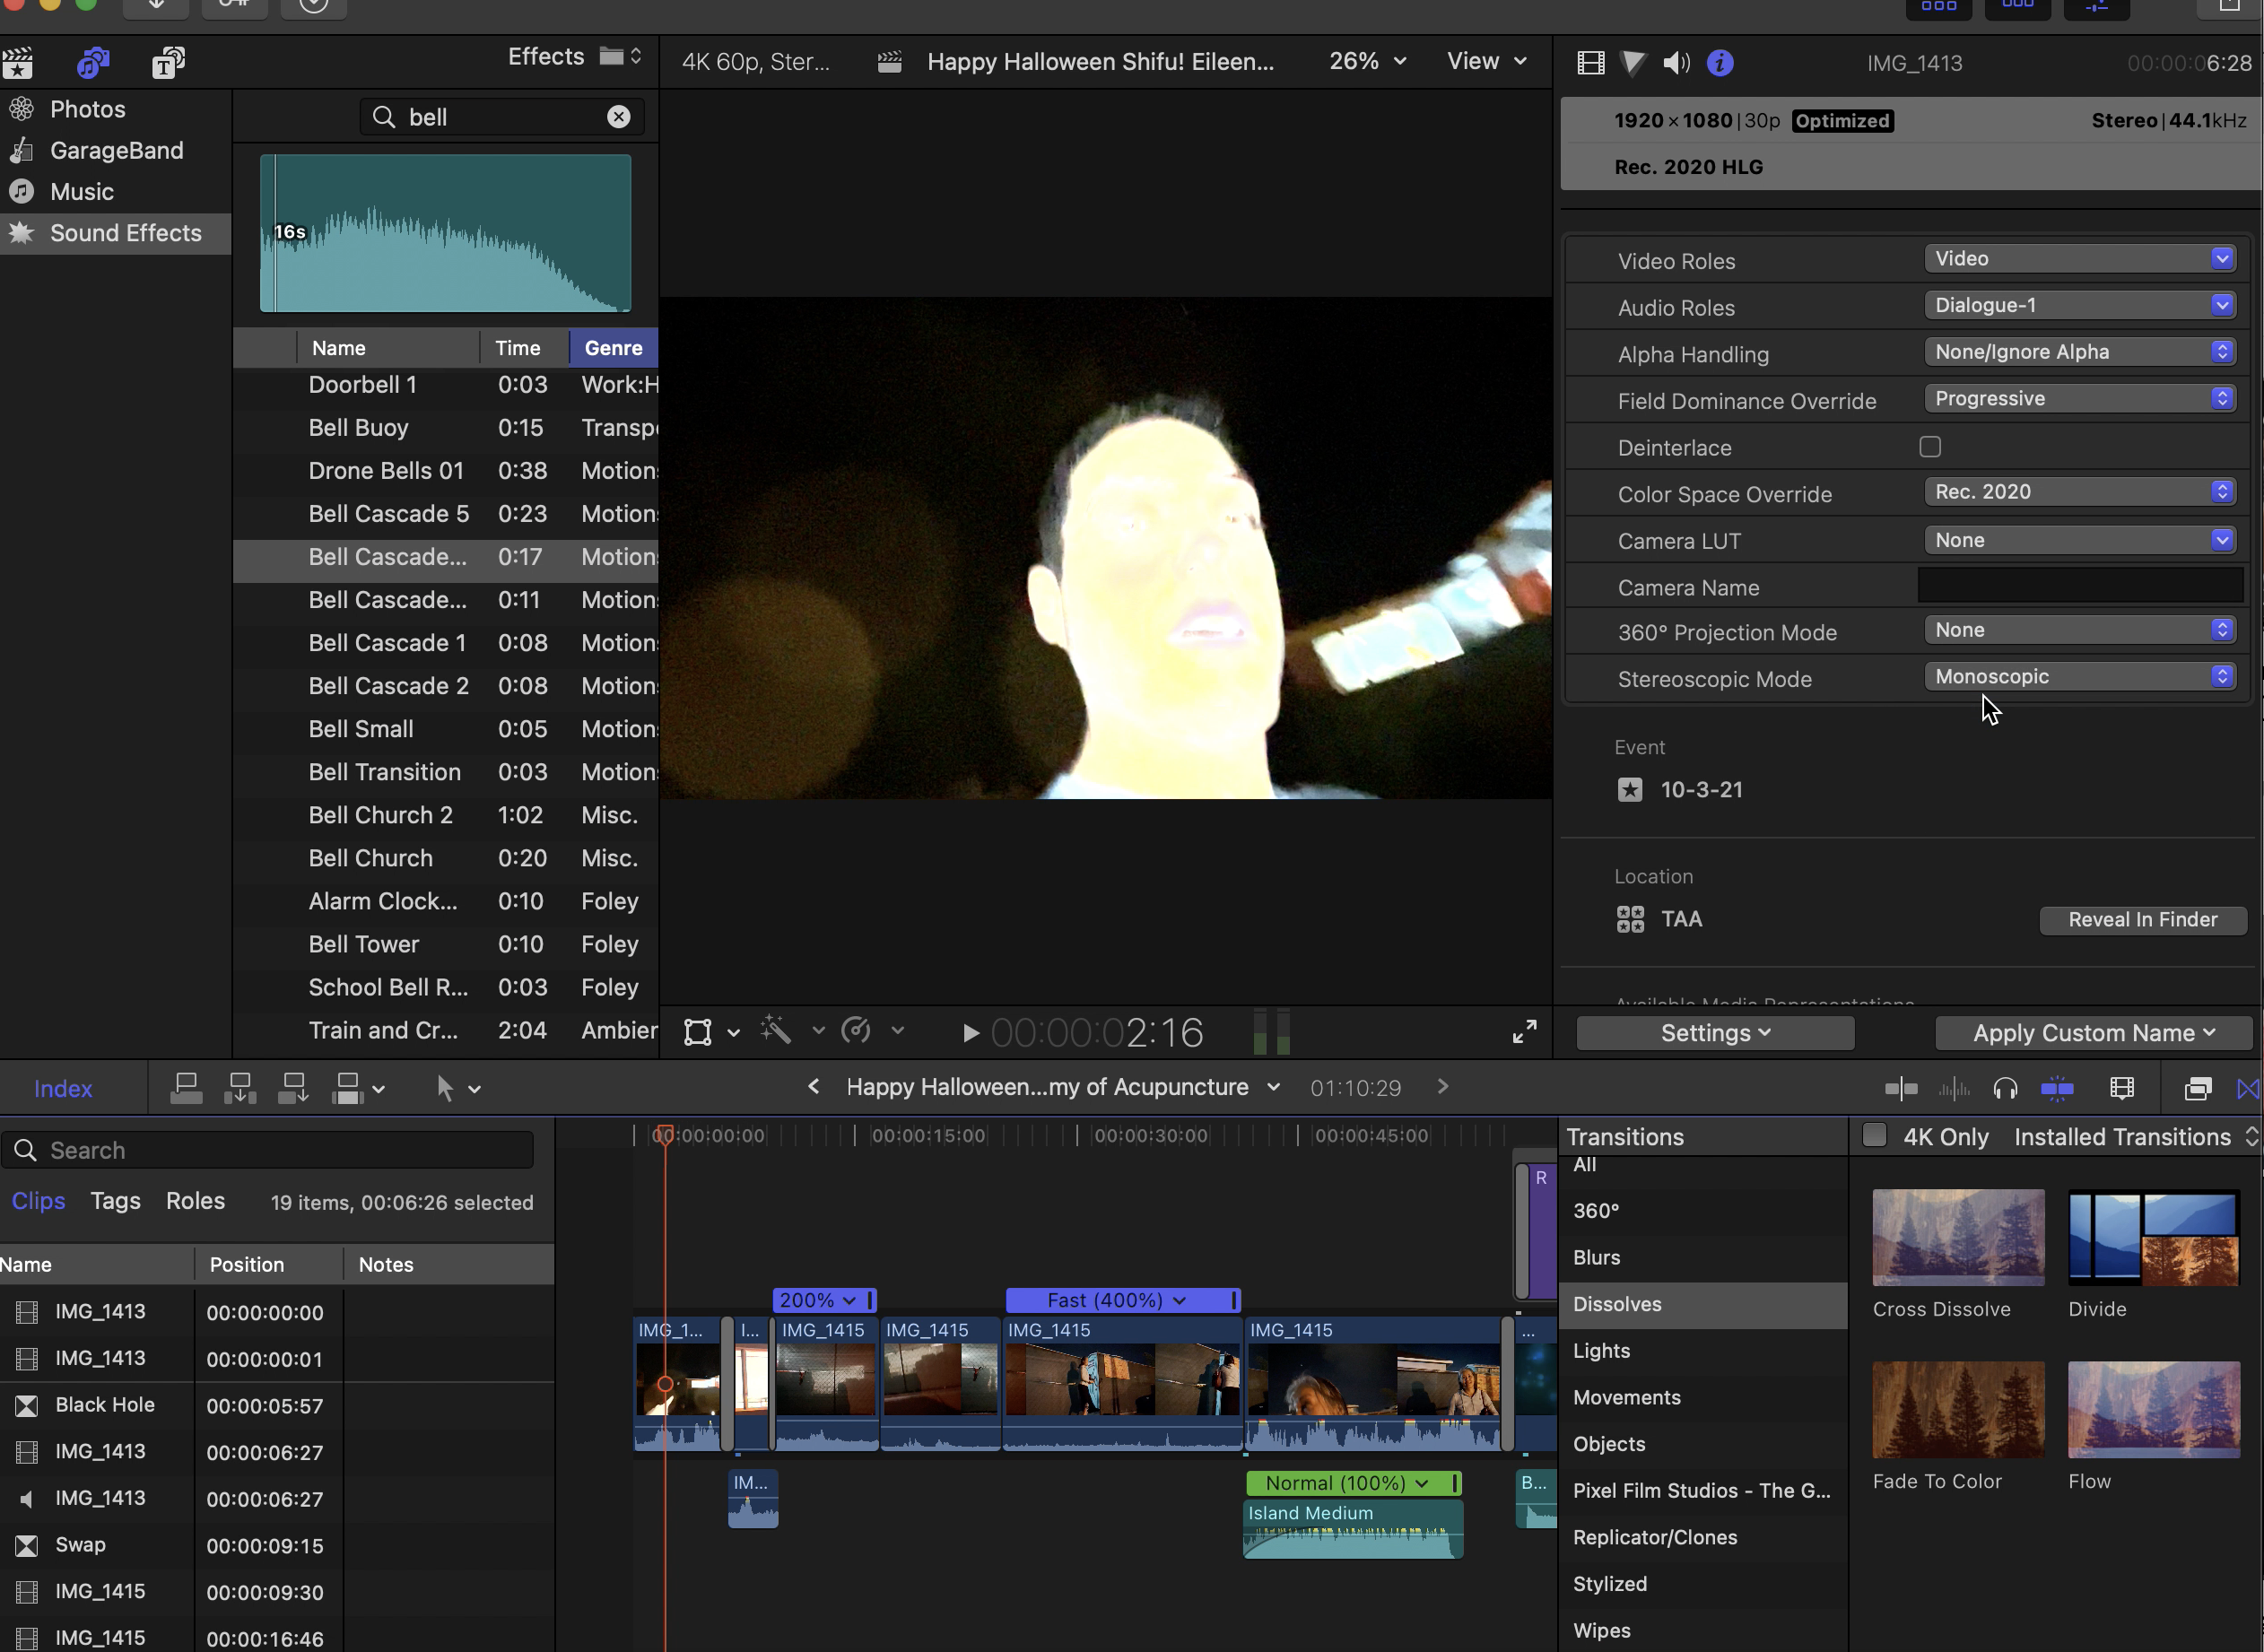This screenshot has height=1652, width=2264.
Task: Click the Reveal In Finder button
Action: coord(2142,919)
